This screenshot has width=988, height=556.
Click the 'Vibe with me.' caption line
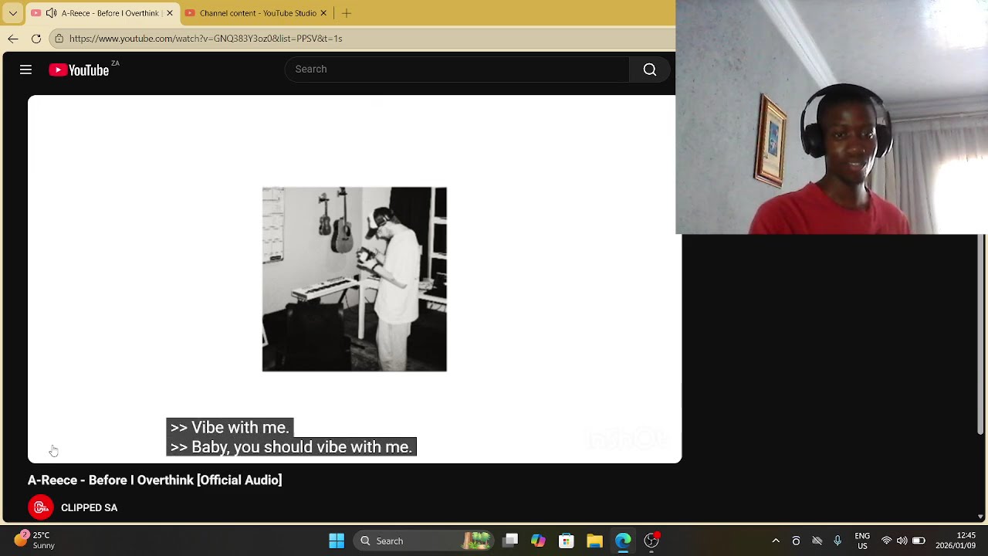pyautogui.click(x=230, y=427)
